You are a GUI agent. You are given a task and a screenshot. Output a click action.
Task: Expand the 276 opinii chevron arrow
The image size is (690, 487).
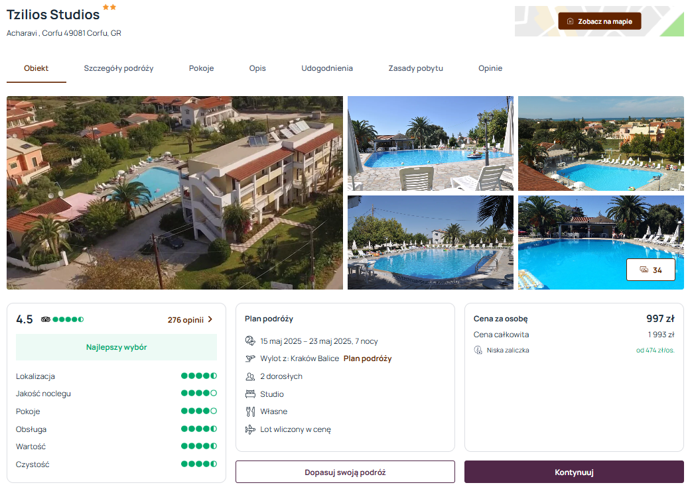(x=210, y=319)
